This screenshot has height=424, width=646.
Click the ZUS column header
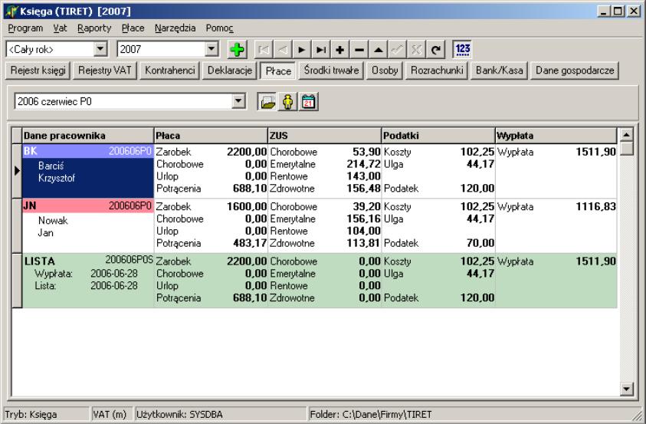[x=325, y=136]
